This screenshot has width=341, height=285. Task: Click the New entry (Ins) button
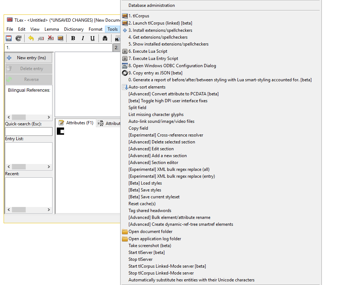point(29,58)
